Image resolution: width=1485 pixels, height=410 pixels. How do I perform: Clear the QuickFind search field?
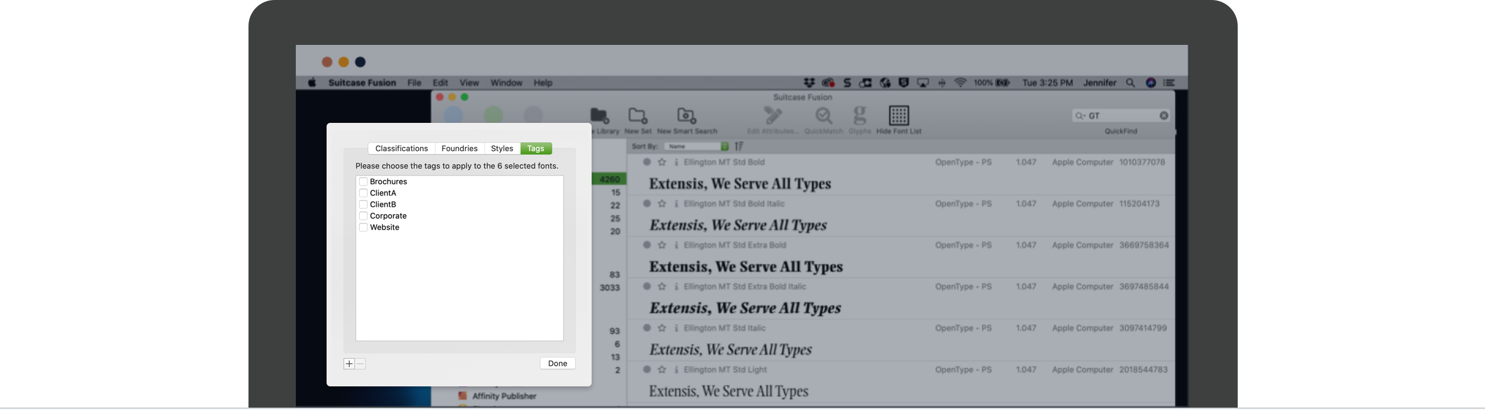coord(1164,116)
